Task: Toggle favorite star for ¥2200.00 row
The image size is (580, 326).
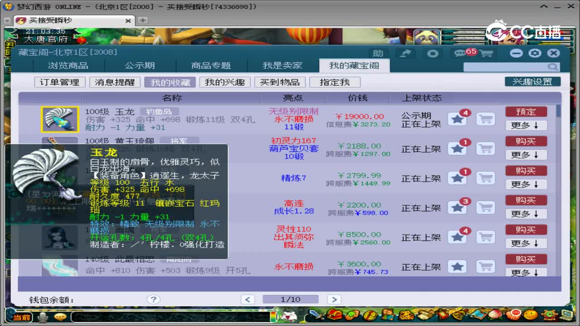Action: pyautogui.click(x=457, y=207)
